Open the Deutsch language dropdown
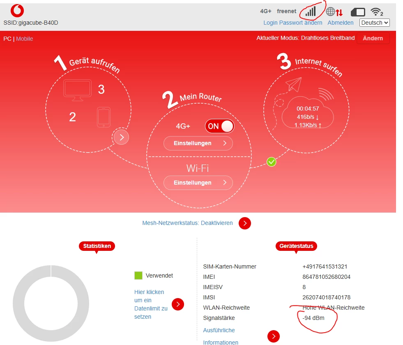 coord(375,23)
